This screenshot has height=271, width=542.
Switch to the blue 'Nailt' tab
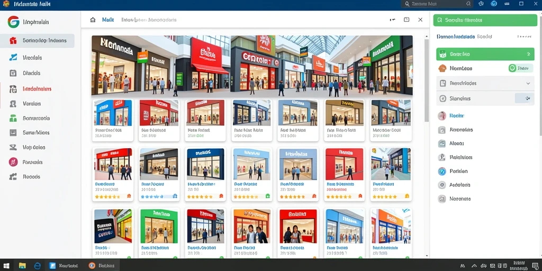(108, 20)
